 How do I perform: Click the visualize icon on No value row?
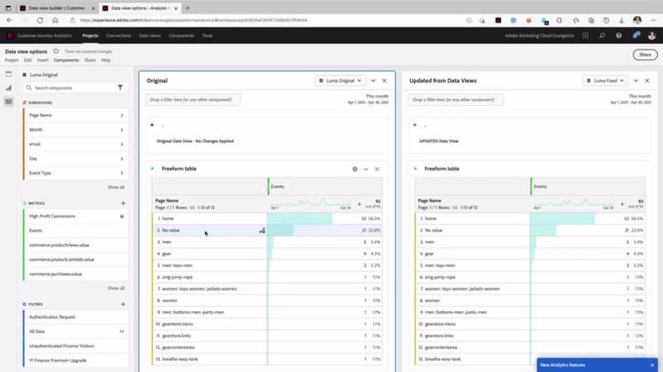(x=263, y=230)
